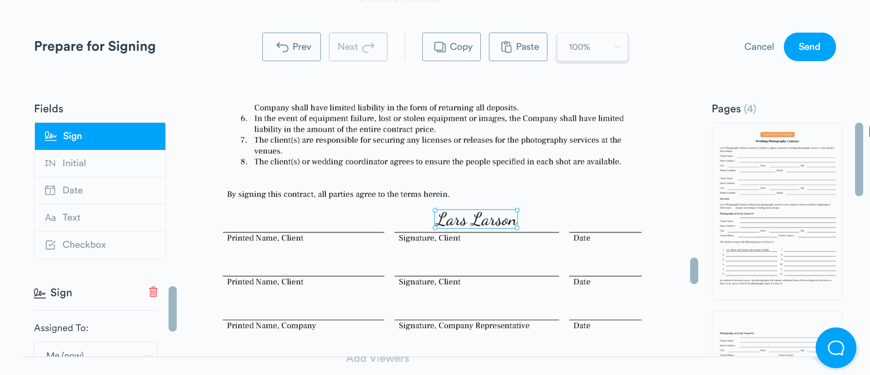Click the chevron arrow of zoom dropdown
The height and width of the screenshot is (375, 870).
(x=617, y=47)
